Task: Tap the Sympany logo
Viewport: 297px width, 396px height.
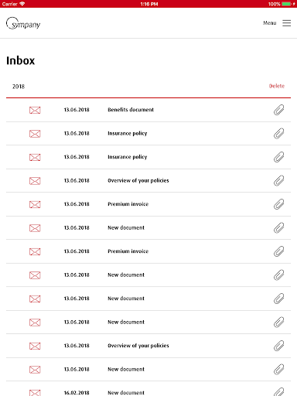Action: (23, 23)
